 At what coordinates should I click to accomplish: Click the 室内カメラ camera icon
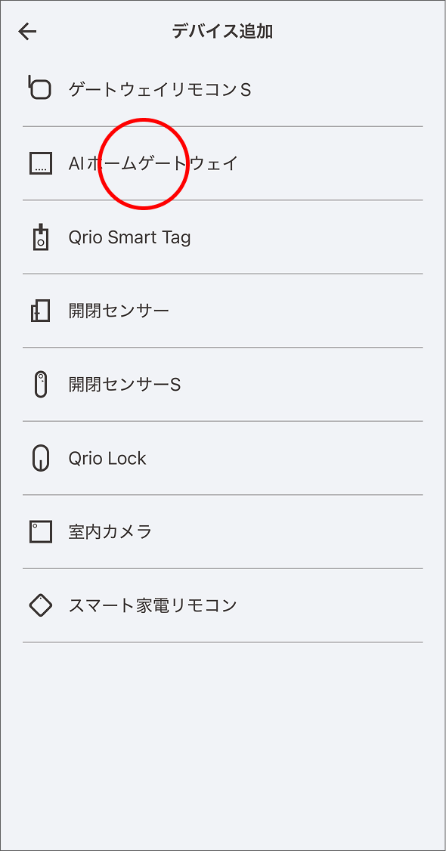click(x=39, y=531)
